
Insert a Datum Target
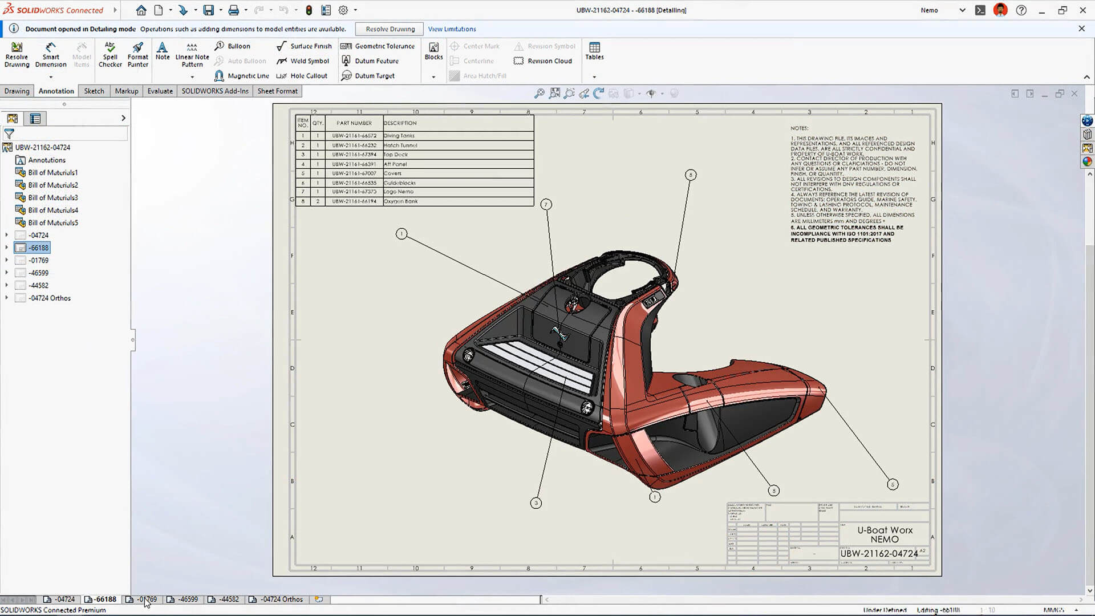(x=368, y=76)
